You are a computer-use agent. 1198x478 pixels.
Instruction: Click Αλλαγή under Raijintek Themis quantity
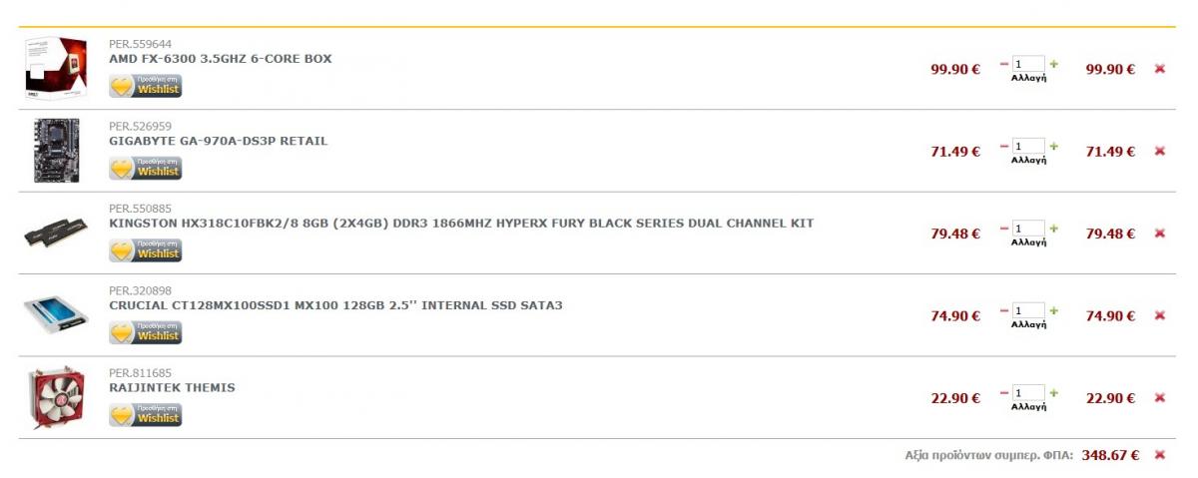click(1028, 407)
